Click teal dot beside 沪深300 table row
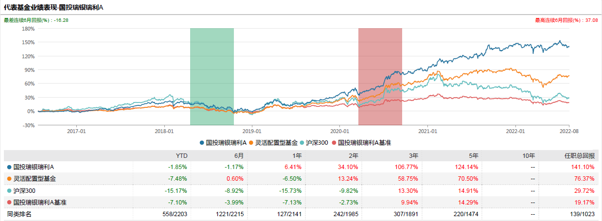The height and width of the screenshot is (221, 602). coord(9,190)
